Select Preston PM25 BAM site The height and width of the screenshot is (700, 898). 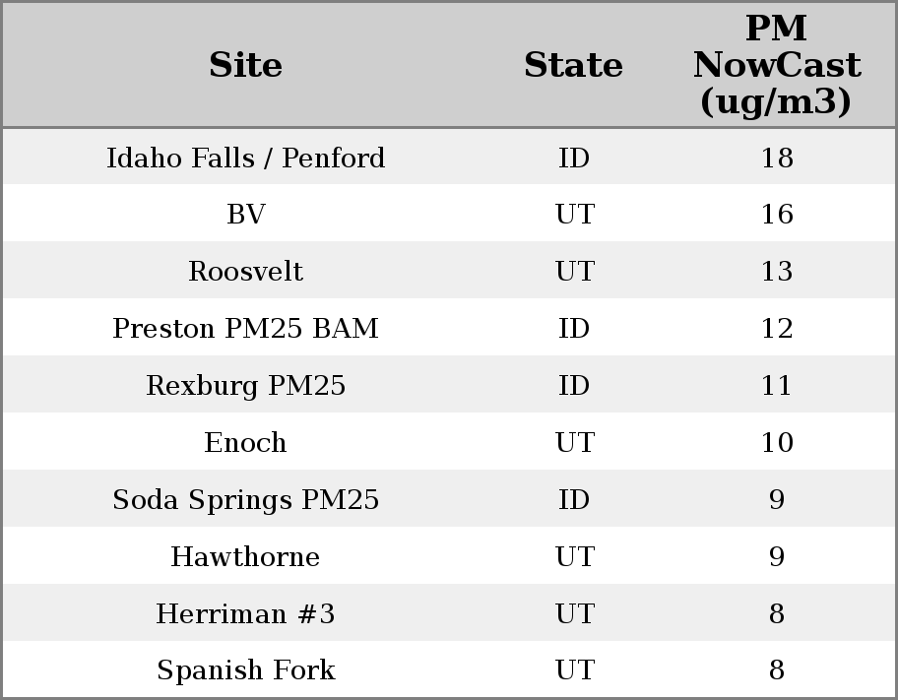pyautogui.click(x=245, y=329)
